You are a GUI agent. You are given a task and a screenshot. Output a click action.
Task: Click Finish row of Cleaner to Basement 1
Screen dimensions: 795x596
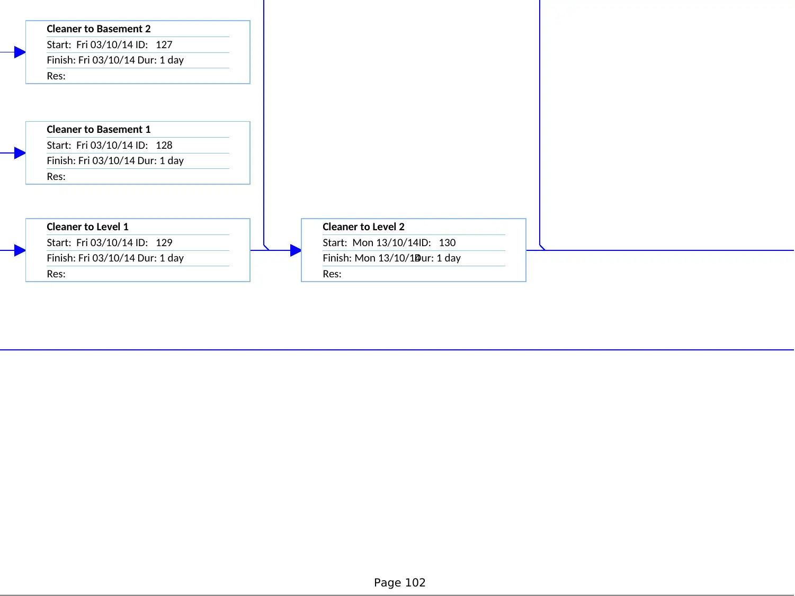click(138, 160)
